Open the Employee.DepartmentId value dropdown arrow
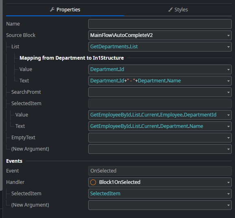235x218 pixels. coord(228,115)
